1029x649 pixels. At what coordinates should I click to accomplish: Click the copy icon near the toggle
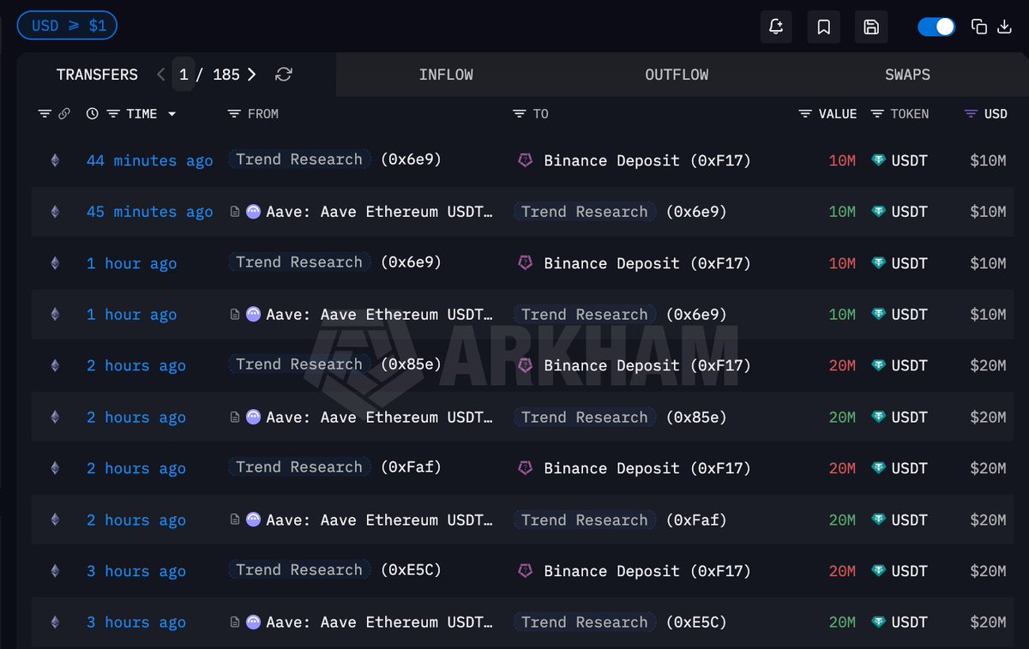(979, 27)
